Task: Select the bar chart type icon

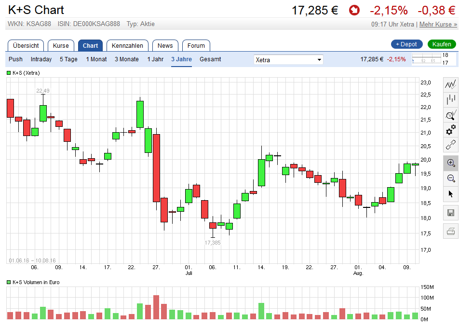Action: [450, 99]
